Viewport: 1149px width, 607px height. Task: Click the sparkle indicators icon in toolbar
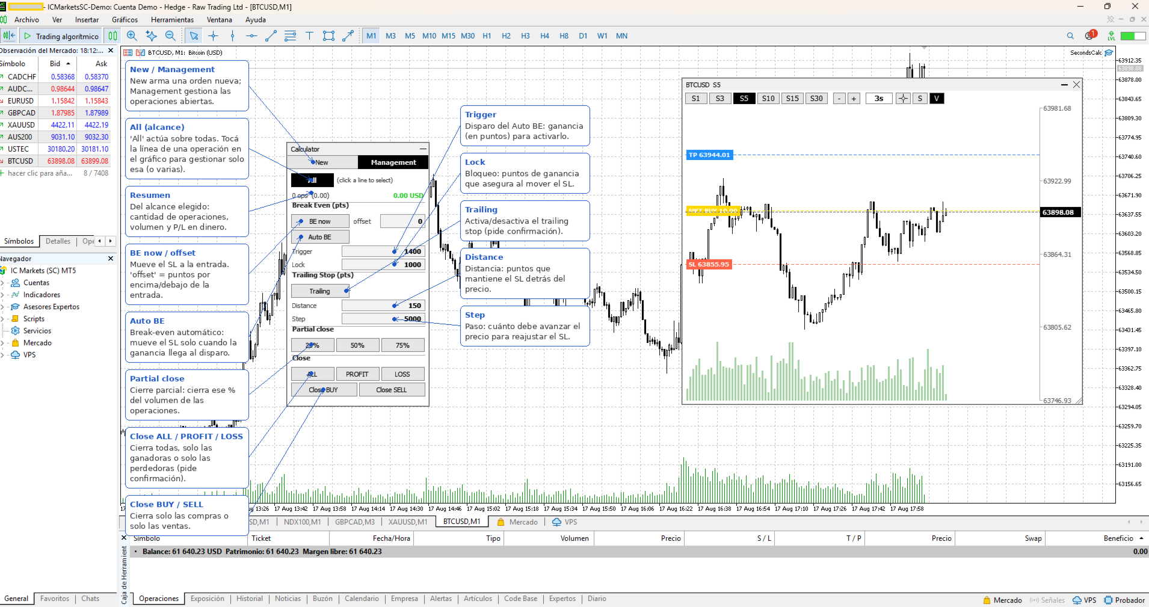pyautogui.click(x=151, y=36)
